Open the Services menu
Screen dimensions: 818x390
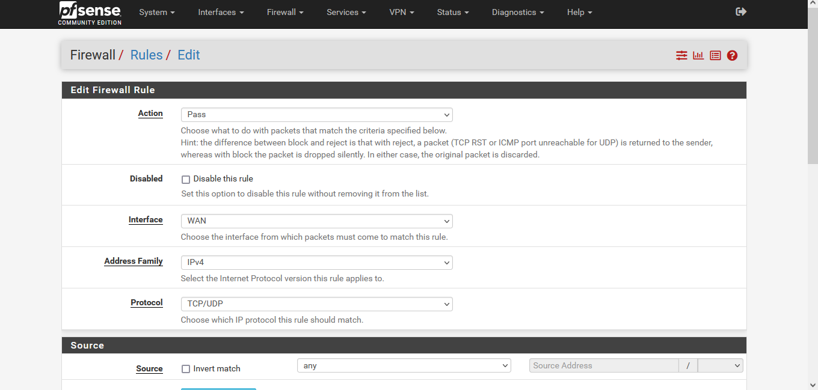click(x=346, y=12)
